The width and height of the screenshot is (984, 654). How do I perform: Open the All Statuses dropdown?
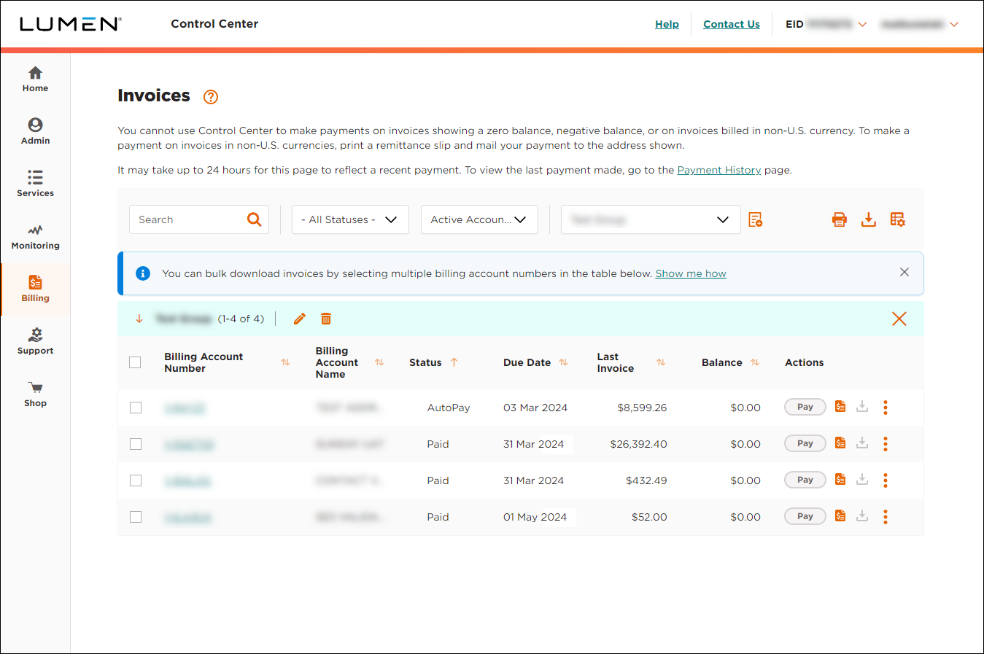(350, 219)
